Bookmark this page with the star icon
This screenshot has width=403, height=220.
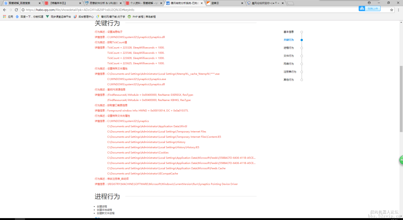[392, 10]
